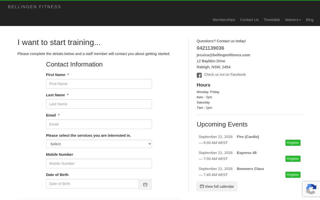Focus the First Name input field
The height and width of the screenshot is (200, 320).
pos(99,84)
